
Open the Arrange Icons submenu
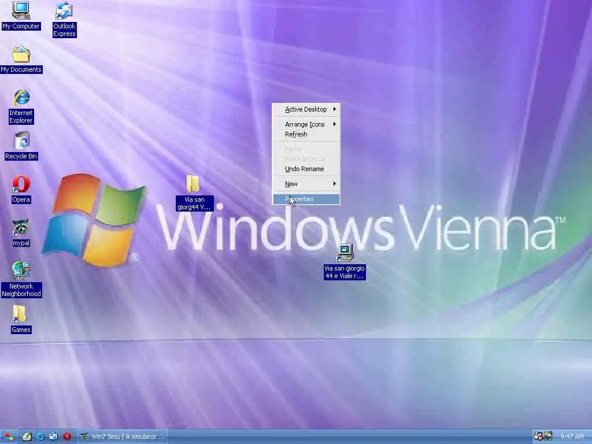click(x=306, y=124)
